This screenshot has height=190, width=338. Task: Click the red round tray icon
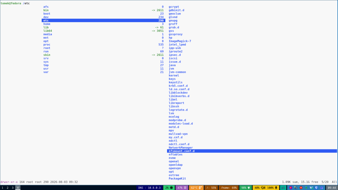(x=301, y=188)
